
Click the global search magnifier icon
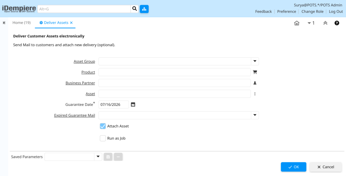click(x=134, y=9)
